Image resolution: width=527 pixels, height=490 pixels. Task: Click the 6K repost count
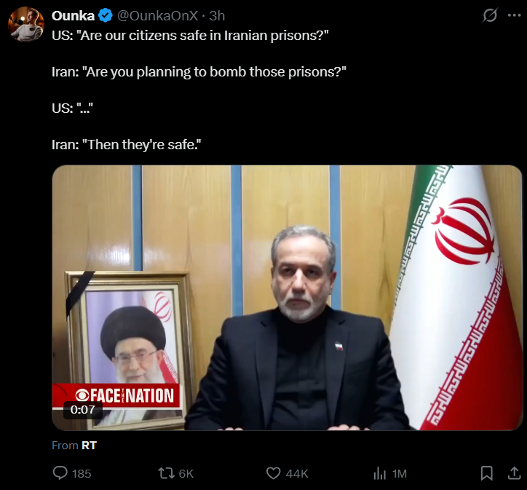pyautogui.click(x=186, y=473)
